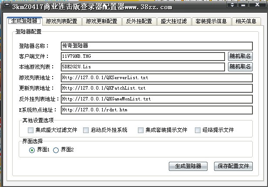
Task: Close the login configurator window
Action: (x=258, y=7)
